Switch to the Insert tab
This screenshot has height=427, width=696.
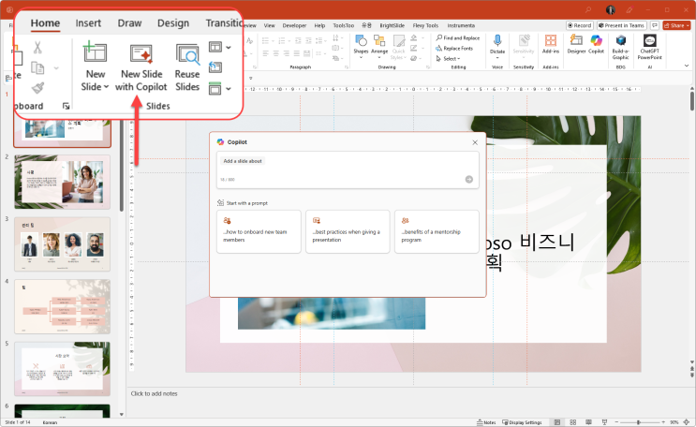coord(89,22)
